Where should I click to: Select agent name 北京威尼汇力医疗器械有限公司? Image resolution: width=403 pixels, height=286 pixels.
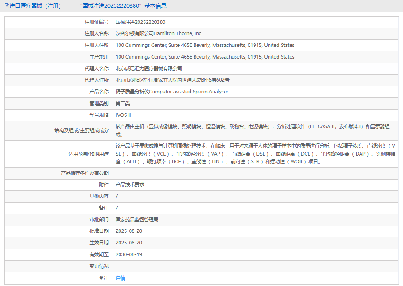click(x=149, y=69)
